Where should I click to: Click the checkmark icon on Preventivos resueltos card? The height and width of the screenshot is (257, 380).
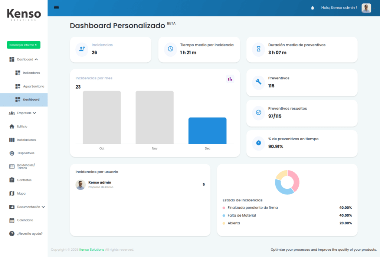point(258,112)
